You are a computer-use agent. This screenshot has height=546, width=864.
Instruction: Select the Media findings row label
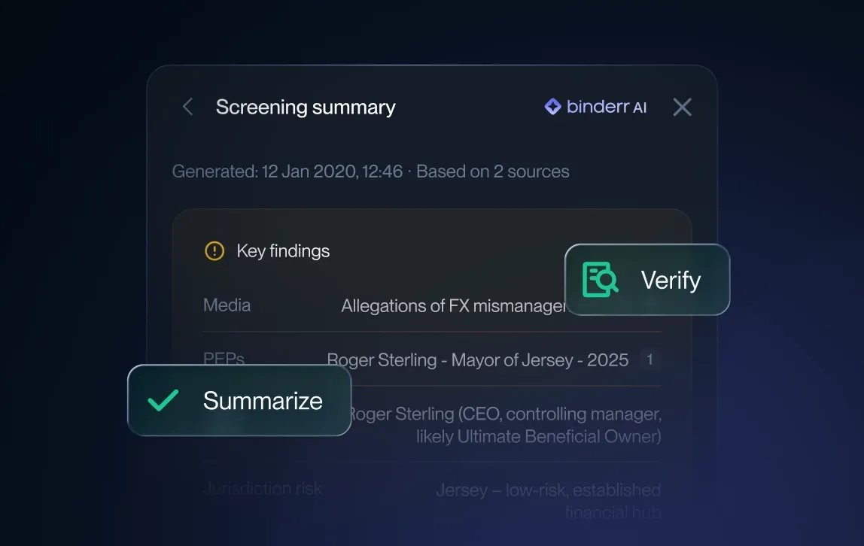(227, 305)
